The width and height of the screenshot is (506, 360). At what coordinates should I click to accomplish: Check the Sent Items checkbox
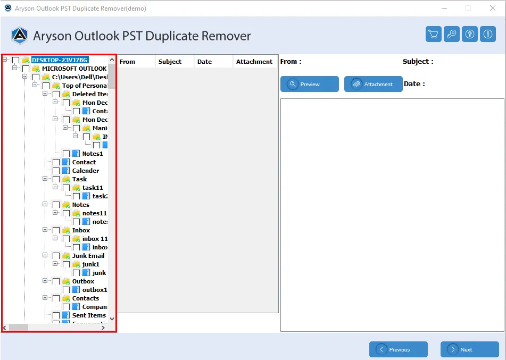coord(56,315)
